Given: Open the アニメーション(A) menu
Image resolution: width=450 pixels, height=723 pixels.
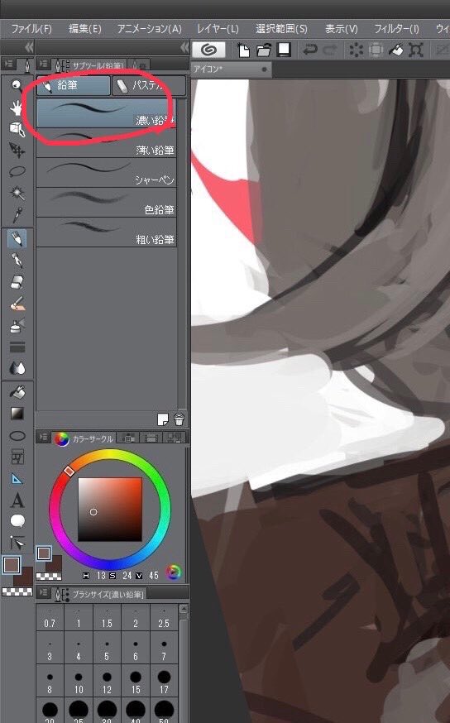Looking at the screenshot, I should 150,29.
